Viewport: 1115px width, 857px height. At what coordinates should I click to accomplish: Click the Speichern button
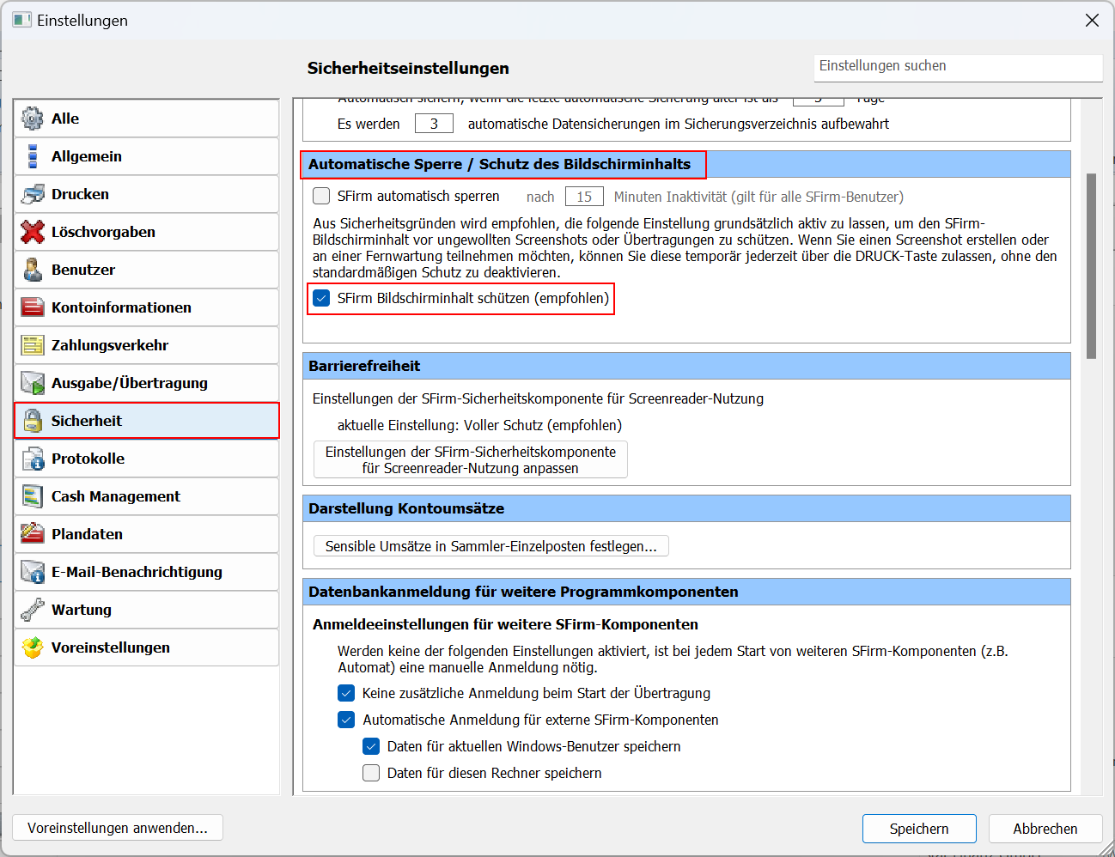point(919,829)
